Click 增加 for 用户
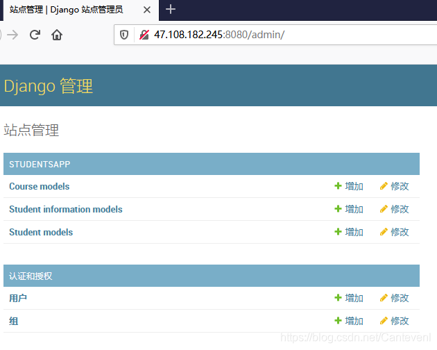Viewport: 437px width, 350px height. (349, 298)
